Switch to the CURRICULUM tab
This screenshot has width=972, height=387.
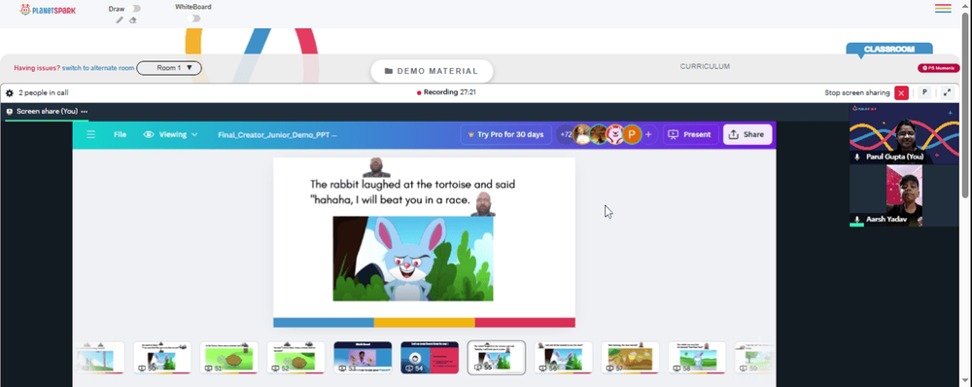(x=705, y=66)
